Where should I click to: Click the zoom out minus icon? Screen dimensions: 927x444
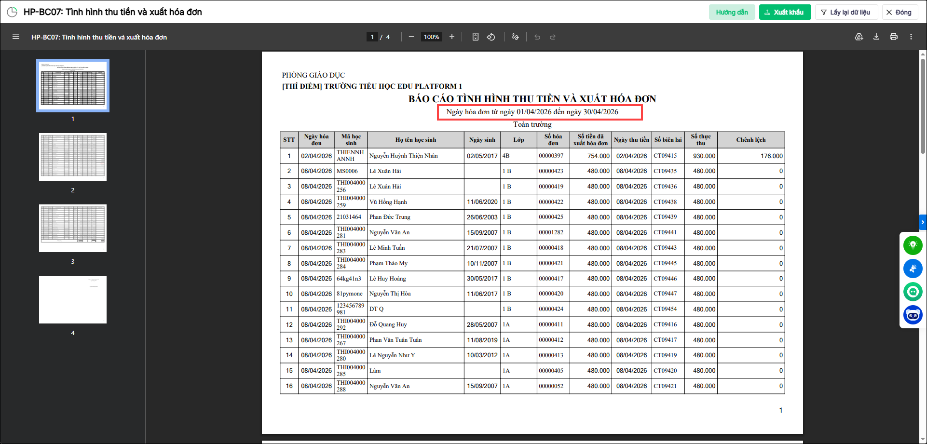click(x=411, y=37)
